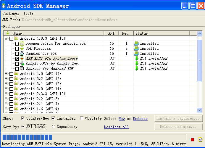The height and width of the screenshot is (148, 205).
Task: Click the Samples for SDK flask icon
Action: [22, 54]
